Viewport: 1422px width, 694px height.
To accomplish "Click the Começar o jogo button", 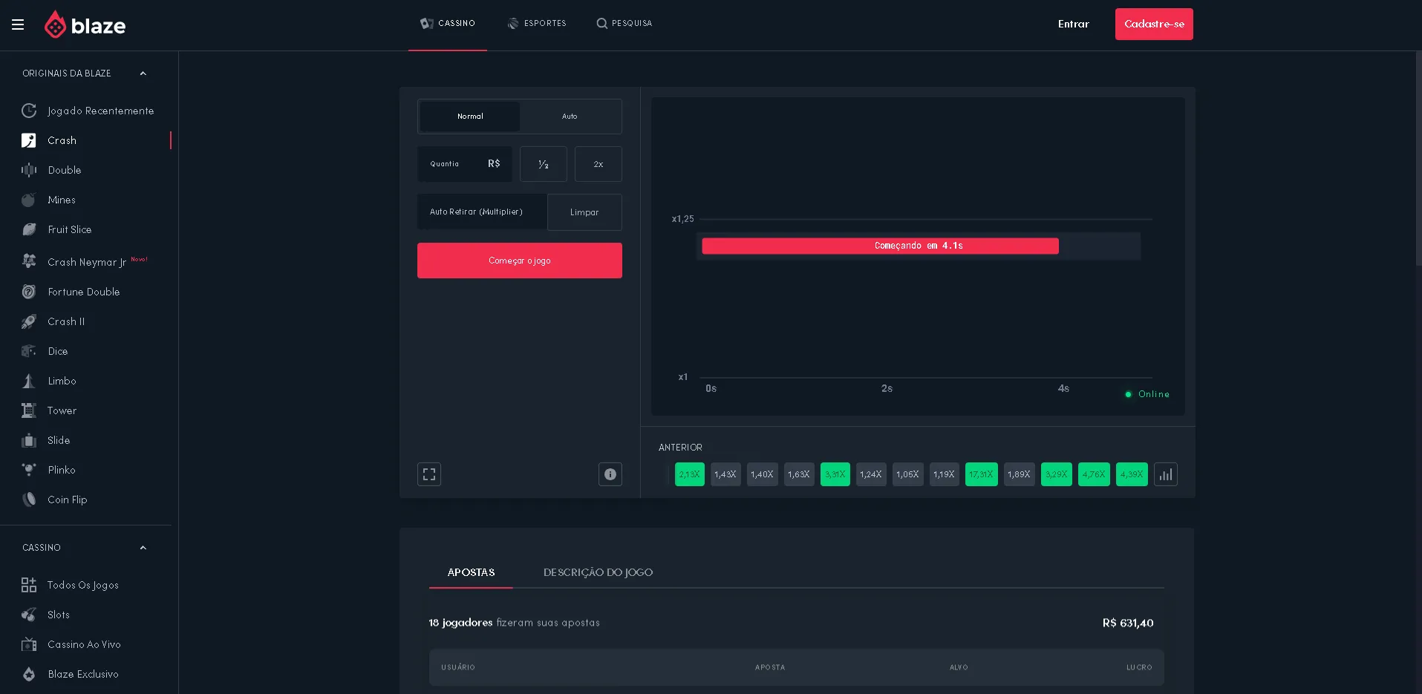I will pos(520,261).
